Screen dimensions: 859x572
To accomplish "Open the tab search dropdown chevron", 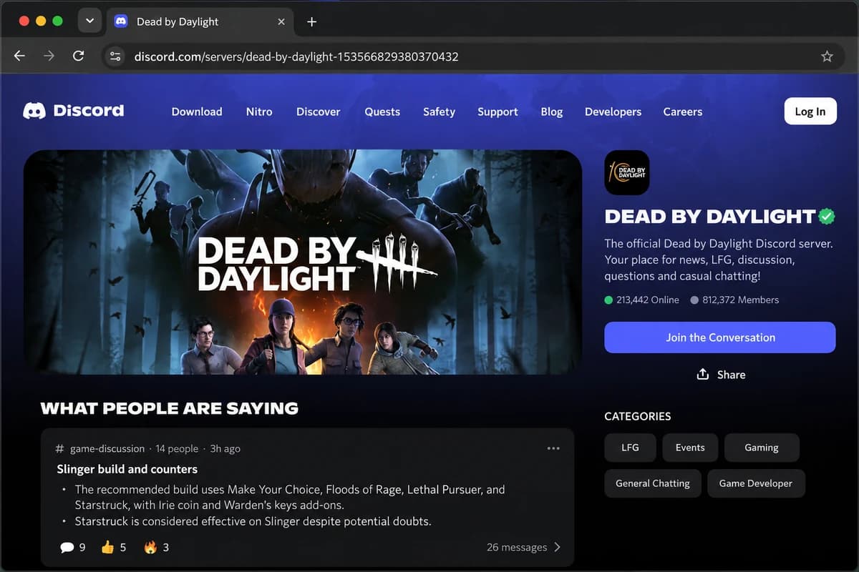I will tap(89, 21).
